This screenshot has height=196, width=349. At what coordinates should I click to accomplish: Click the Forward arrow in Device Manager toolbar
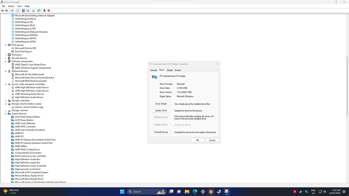pos(6,11)
